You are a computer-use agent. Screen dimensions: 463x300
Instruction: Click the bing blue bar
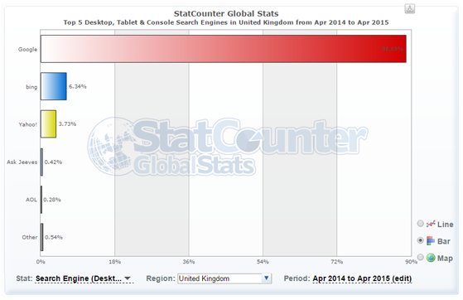tap(54, 86)
